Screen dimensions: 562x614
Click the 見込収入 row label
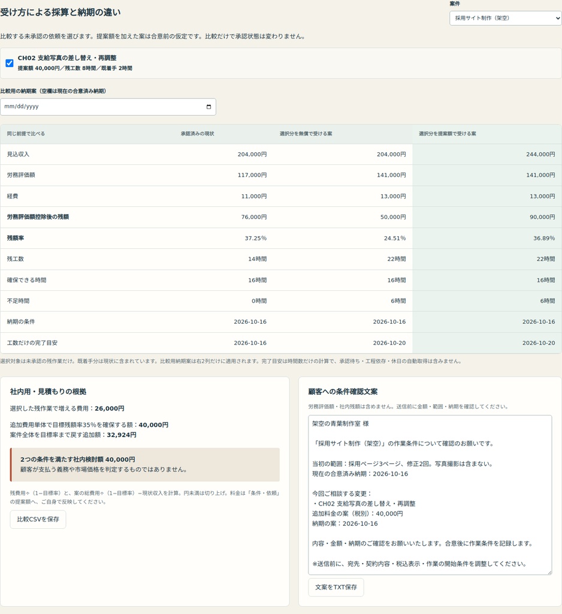[18, 154]
